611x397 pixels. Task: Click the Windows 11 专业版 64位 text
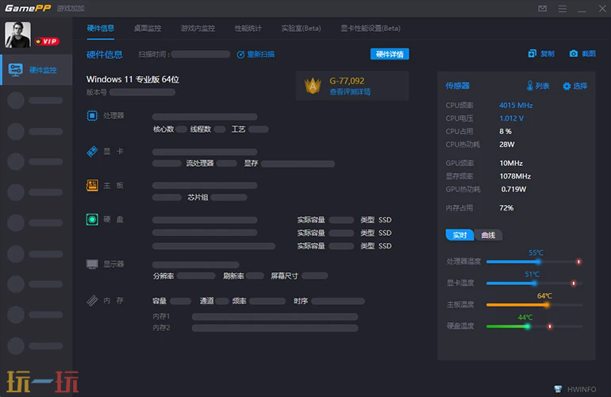click(x=133, y=79)
